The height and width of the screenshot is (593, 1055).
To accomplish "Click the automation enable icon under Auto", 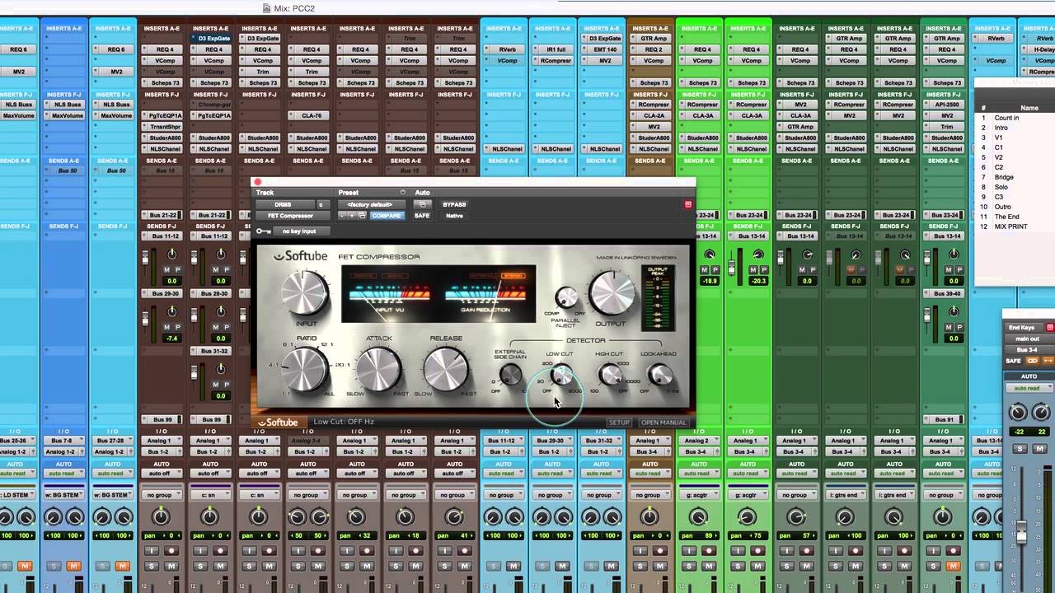I will 422,204.
